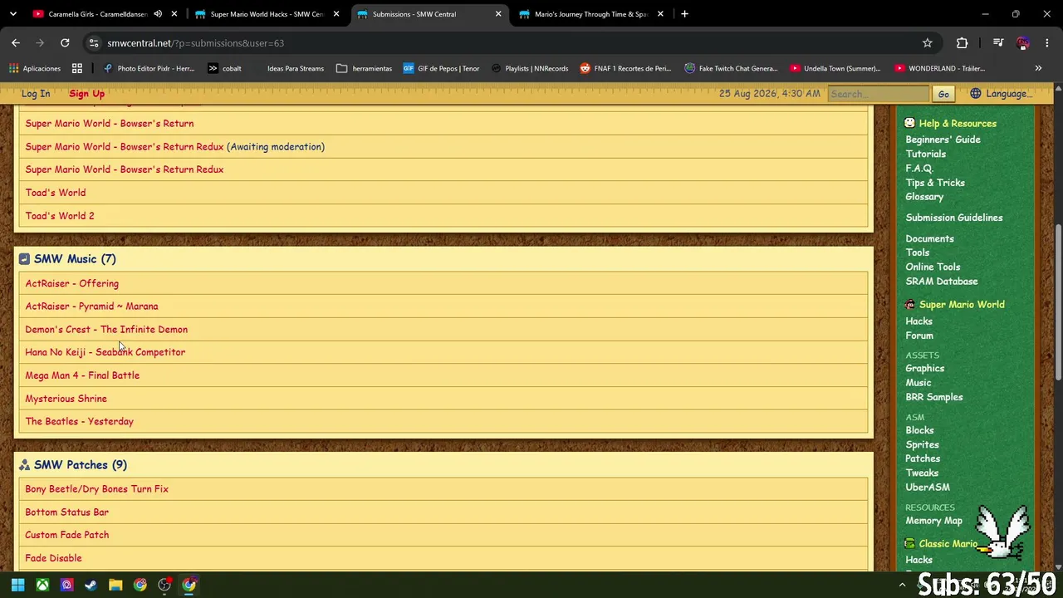The height and width of the screenshot is (598, 1063).
Task: Open the FNAF 1 Recortes Reddit bookmark
Action: point(625,68)
